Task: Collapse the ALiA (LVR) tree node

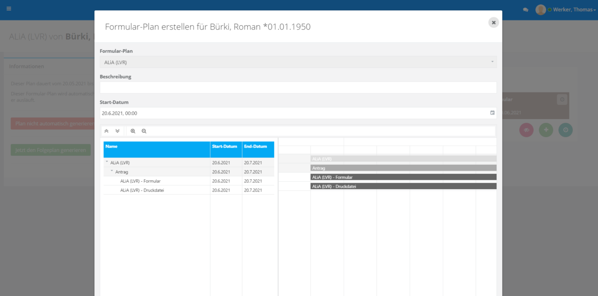Action: [x=107, y=162]
